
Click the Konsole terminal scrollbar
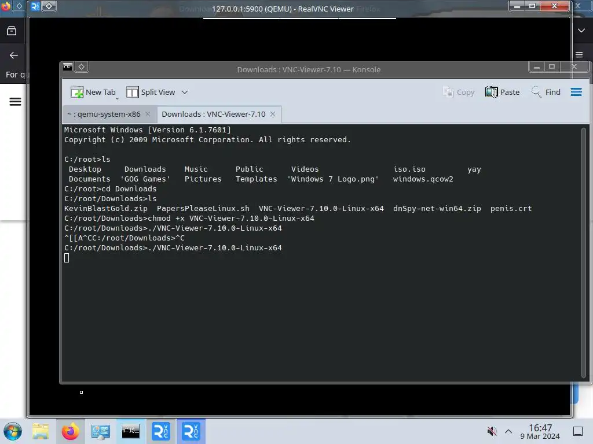click(584, 253)
